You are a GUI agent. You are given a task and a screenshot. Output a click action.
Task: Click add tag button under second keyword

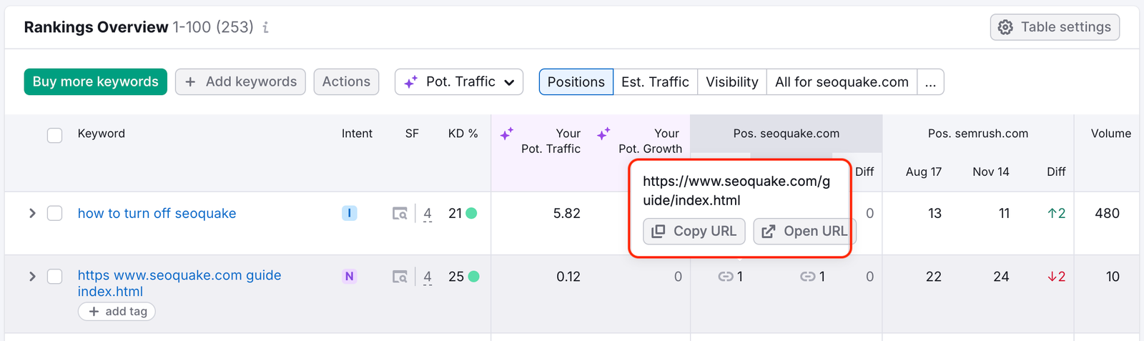click(117, 312)
